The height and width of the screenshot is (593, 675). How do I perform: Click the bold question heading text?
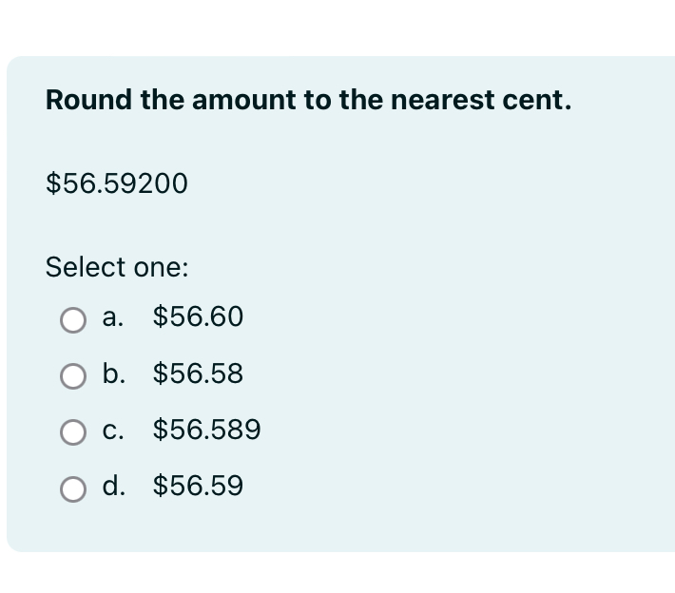309,100
